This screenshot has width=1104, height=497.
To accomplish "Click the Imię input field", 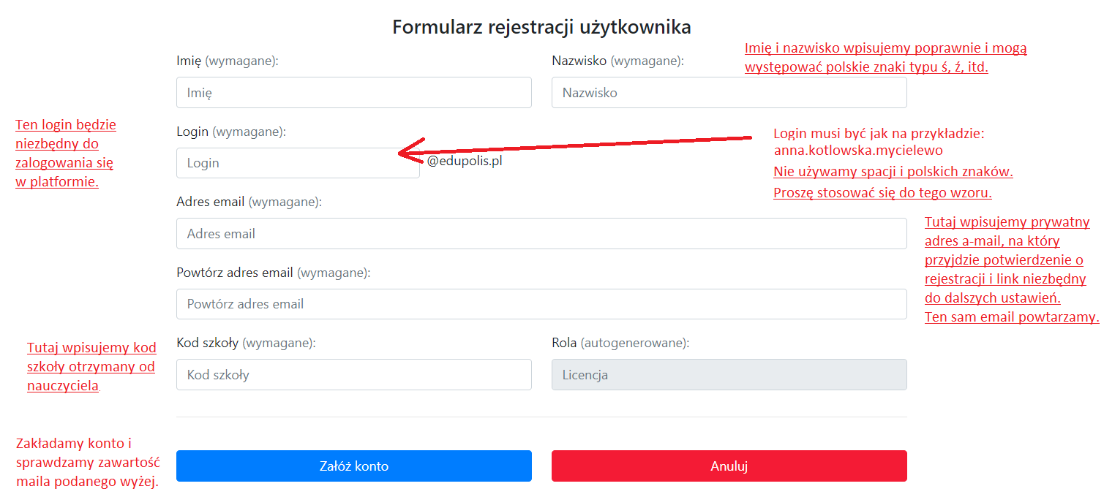I will pos(354,93).
